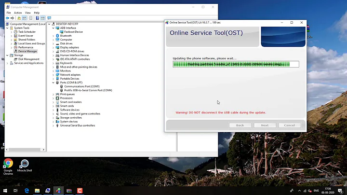Click the Task View taskbar icon
The width and height of the screenshot is (347, 195).
pos(15,191)
